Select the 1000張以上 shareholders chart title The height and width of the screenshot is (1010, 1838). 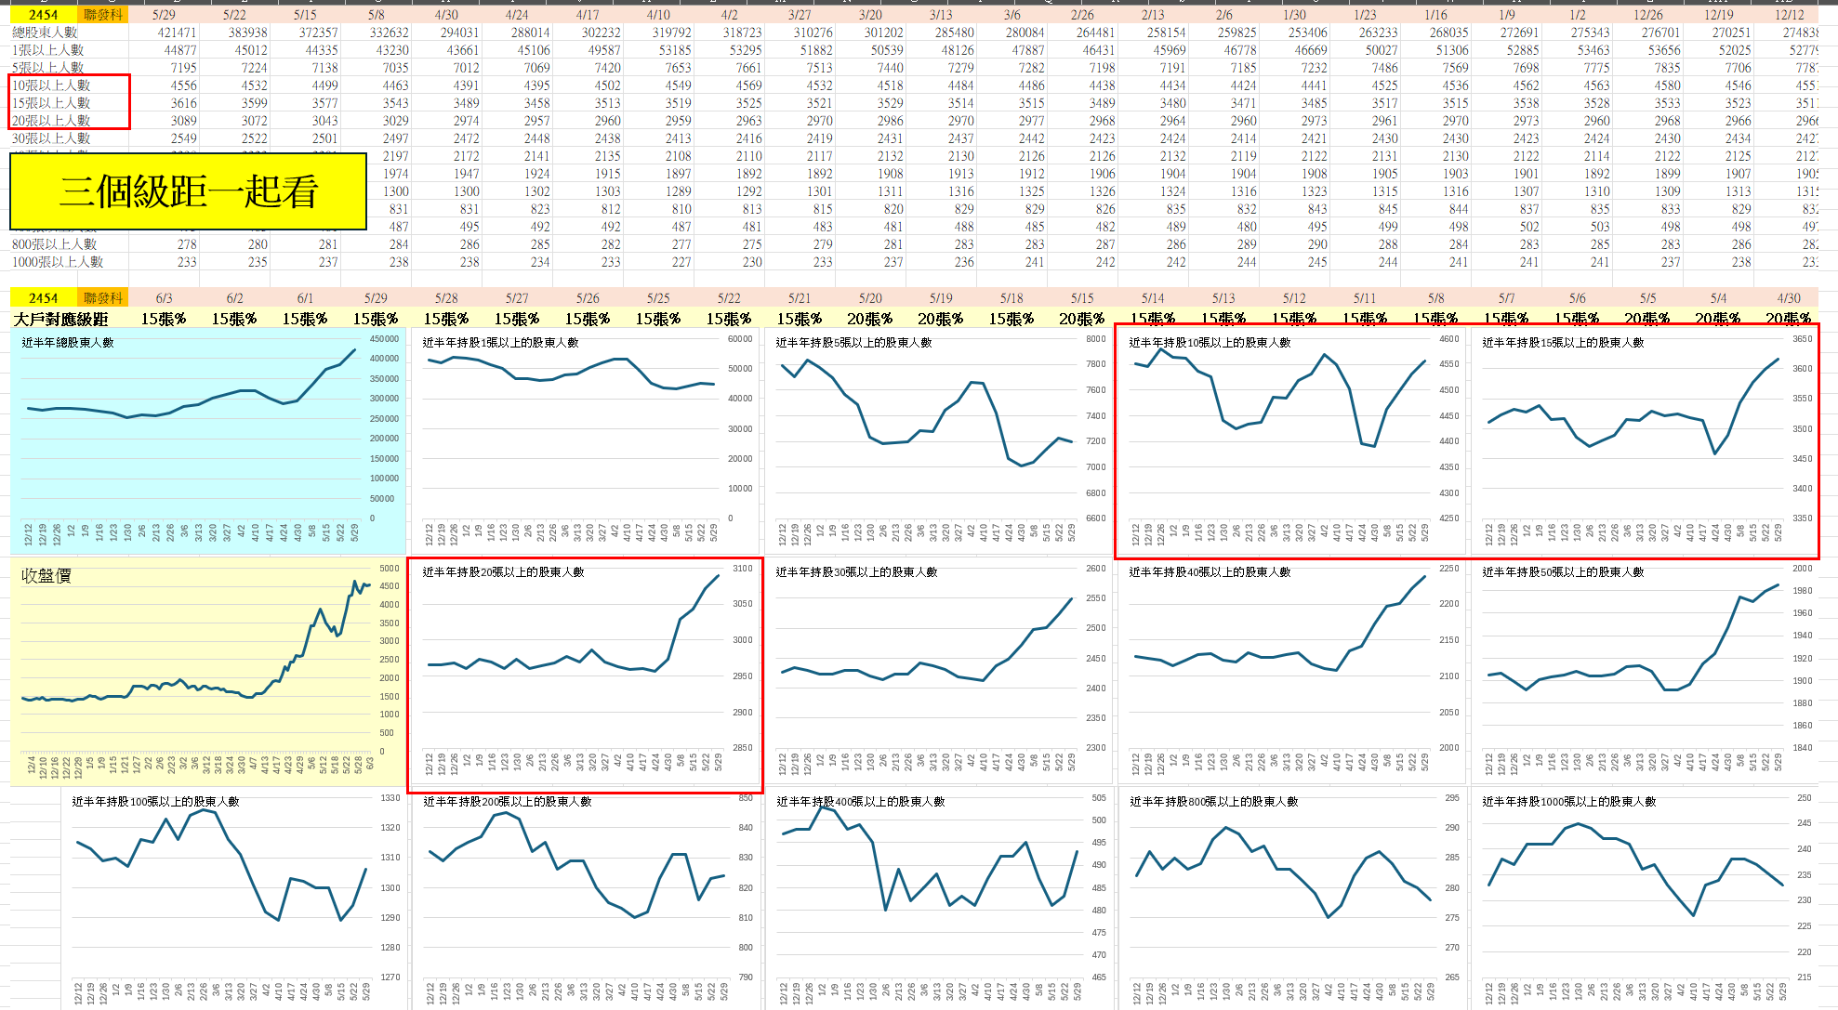click(x=1569, y=802)
